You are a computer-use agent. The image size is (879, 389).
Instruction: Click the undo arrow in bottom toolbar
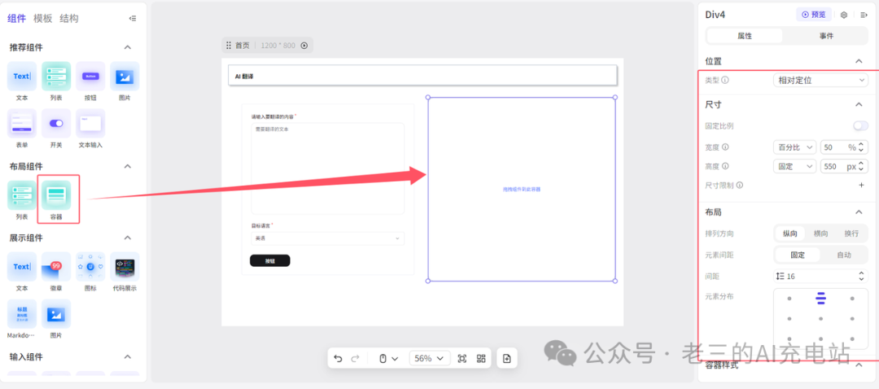pos(338,359)
